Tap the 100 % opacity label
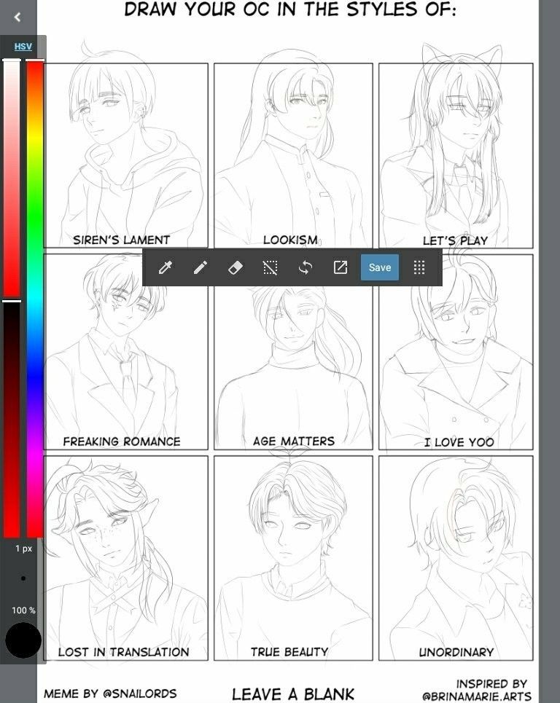Viewport: 560px width, 703px height. pyautogui.click(x=23, y=610)
